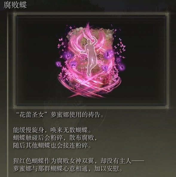176x177 pixels.
Task: Click the line 蝴蝶触碰后会粉碎，散布腐败
Action: [x=55, y=138]
